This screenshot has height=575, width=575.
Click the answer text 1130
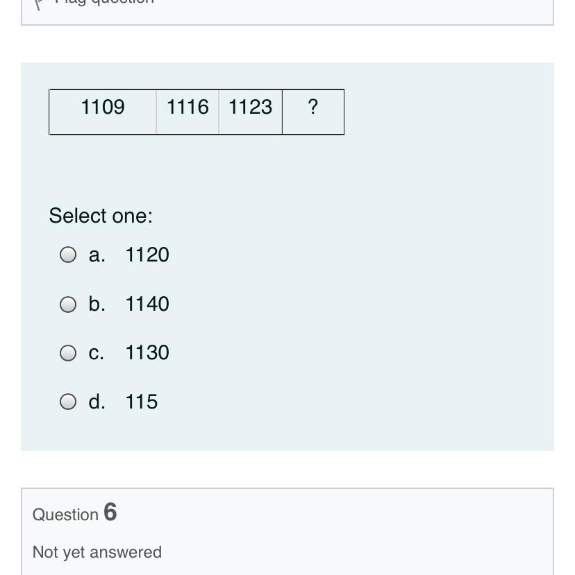tap(147, 353)
